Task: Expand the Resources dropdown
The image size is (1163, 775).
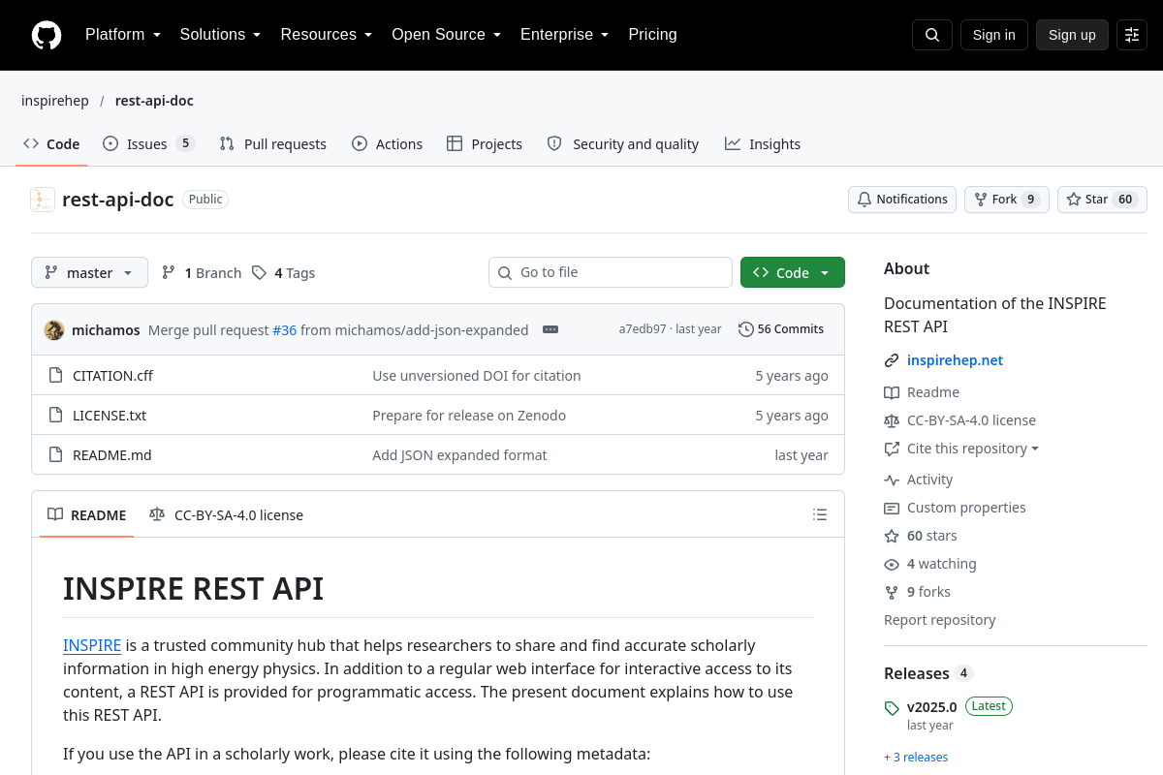Action: click(x=327, y=35)
